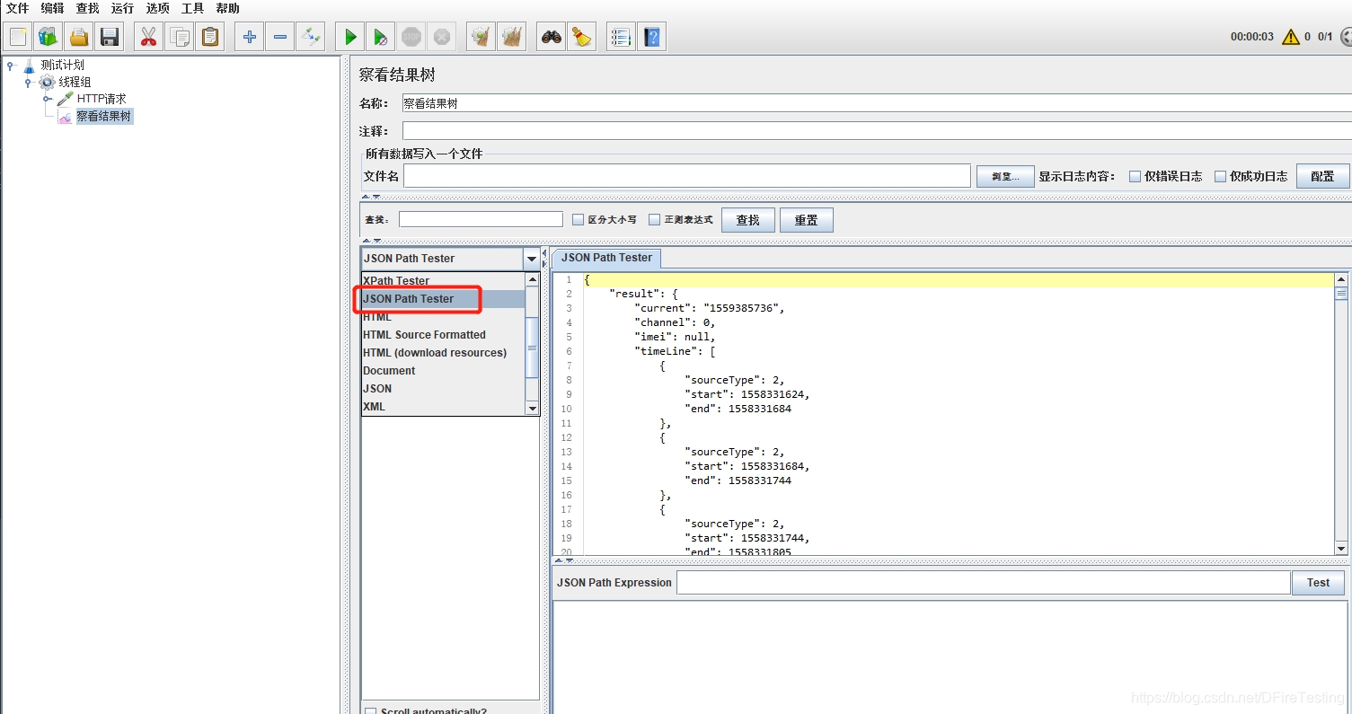Screen dimensions: 1352x714
Task: Save test plan with floppy disk icon
Action: (x=110, y=37)
